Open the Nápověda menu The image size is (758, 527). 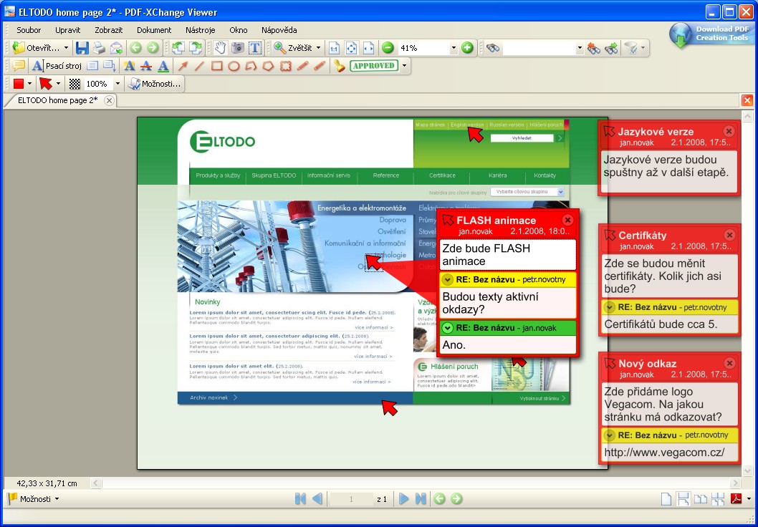click(279, 30)
